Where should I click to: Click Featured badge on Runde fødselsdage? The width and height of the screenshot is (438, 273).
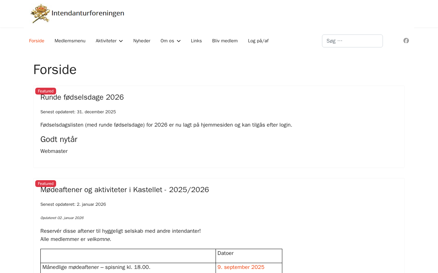(46, 91)
